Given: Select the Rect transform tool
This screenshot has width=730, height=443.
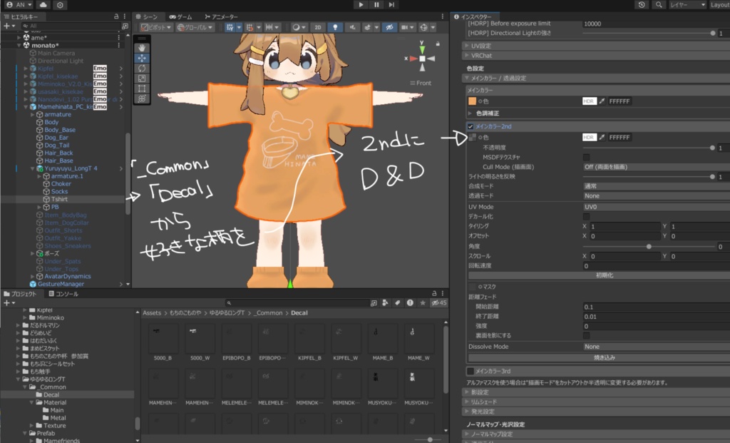Looking at the screenshot, I should (142, 88).
